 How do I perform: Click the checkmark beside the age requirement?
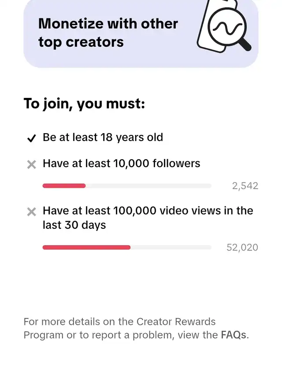coord(31,138)
